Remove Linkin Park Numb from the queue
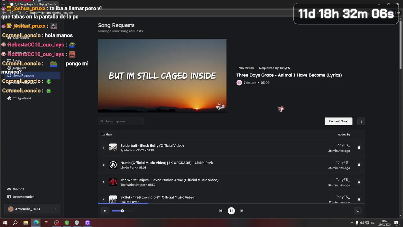The image size is (403, 227). tap(359, 165)
